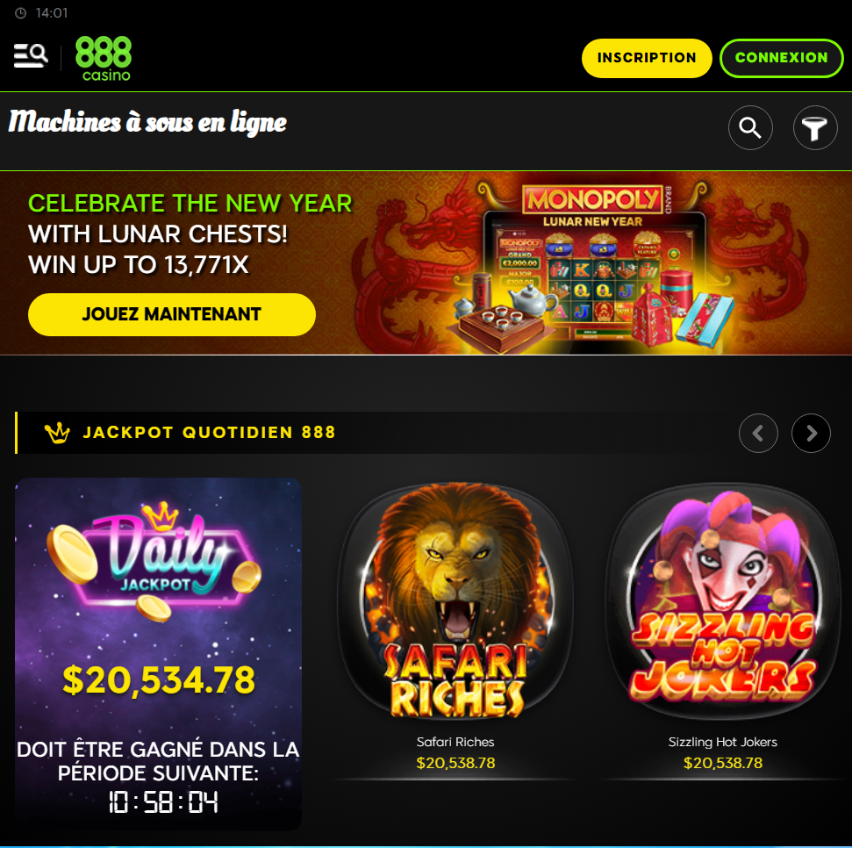Click the Connexion button
852x848 pixels.
coord(781,58)
